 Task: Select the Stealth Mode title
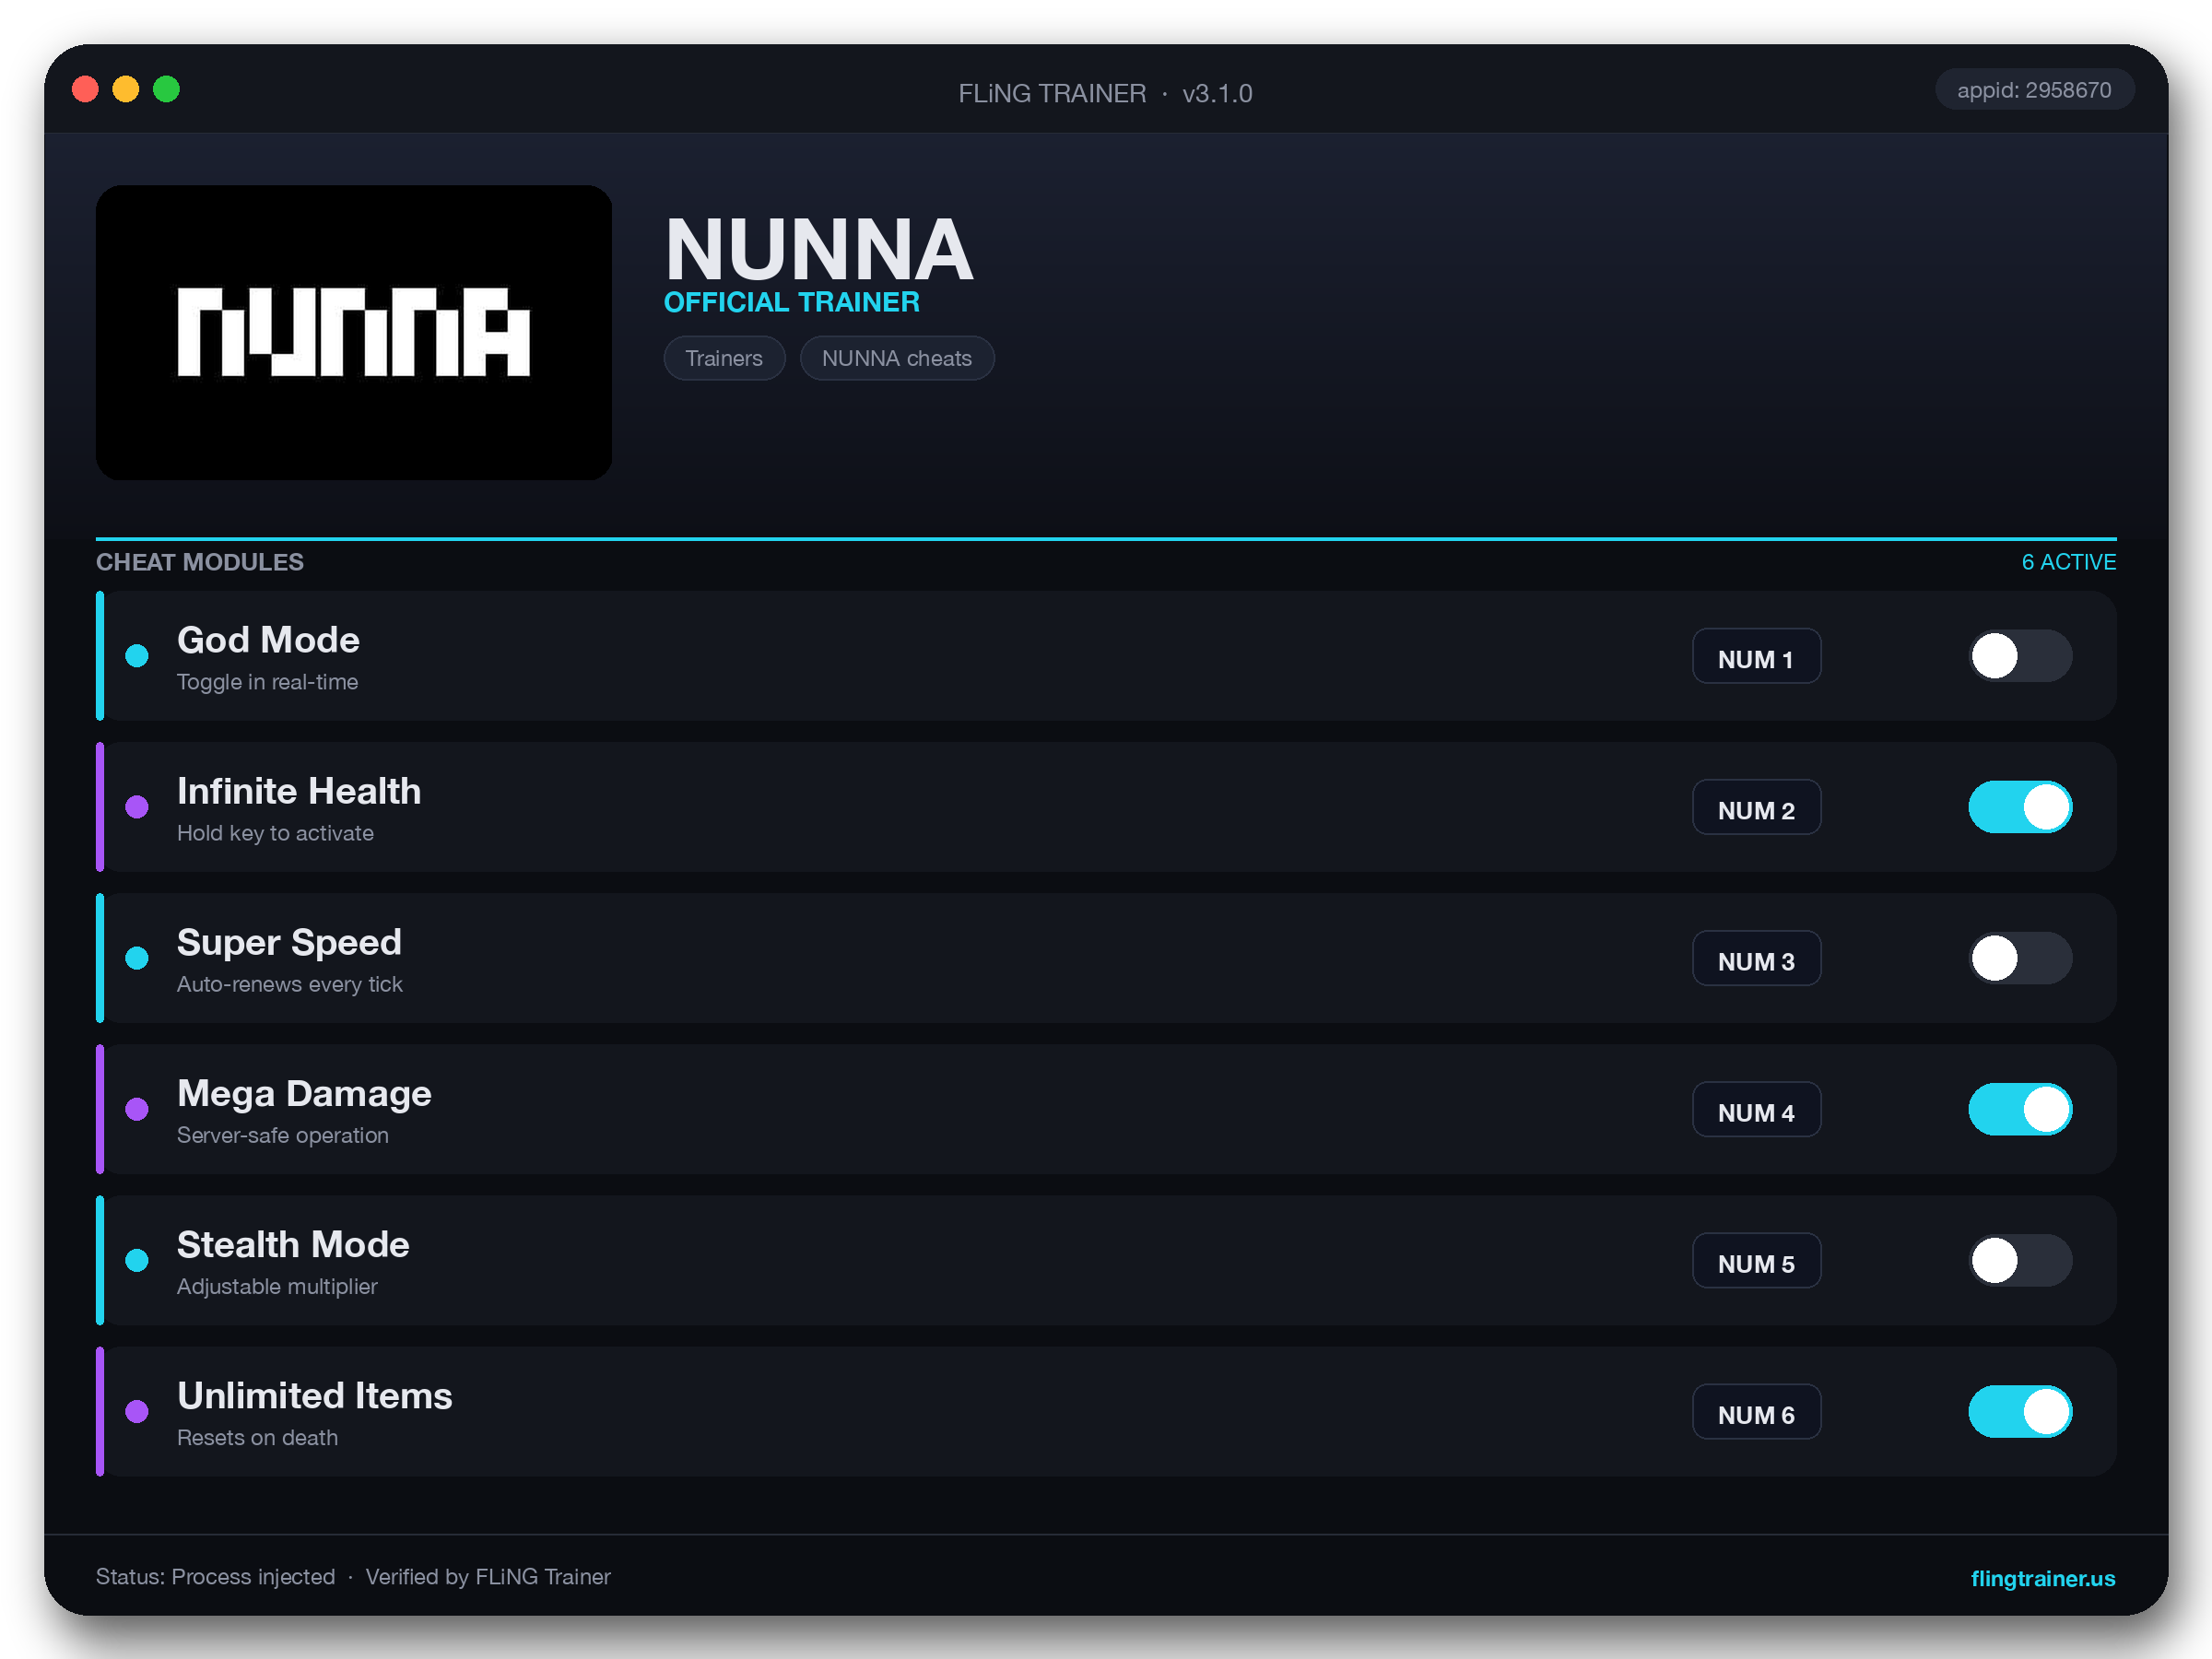coord(293,1245)
